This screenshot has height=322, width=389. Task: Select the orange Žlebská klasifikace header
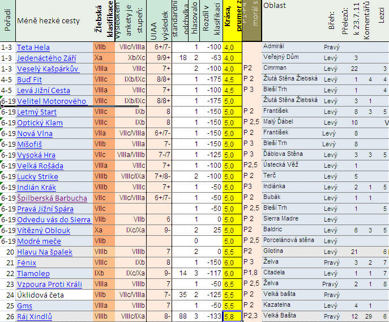pos(102,21)
